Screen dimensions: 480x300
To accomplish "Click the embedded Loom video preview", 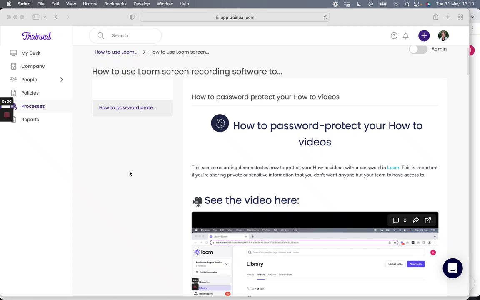I will (x=315, y=254).
